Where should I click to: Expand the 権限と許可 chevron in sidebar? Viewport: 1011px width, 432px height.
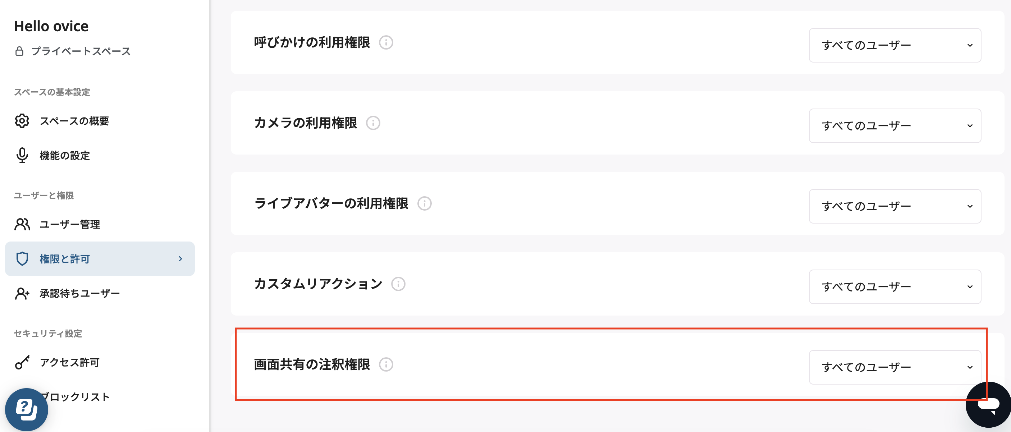[180, 258]
